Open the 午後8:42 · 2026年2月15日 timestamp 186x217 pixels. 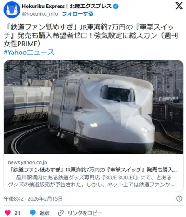pyautogui.click(x=33, y=198)
